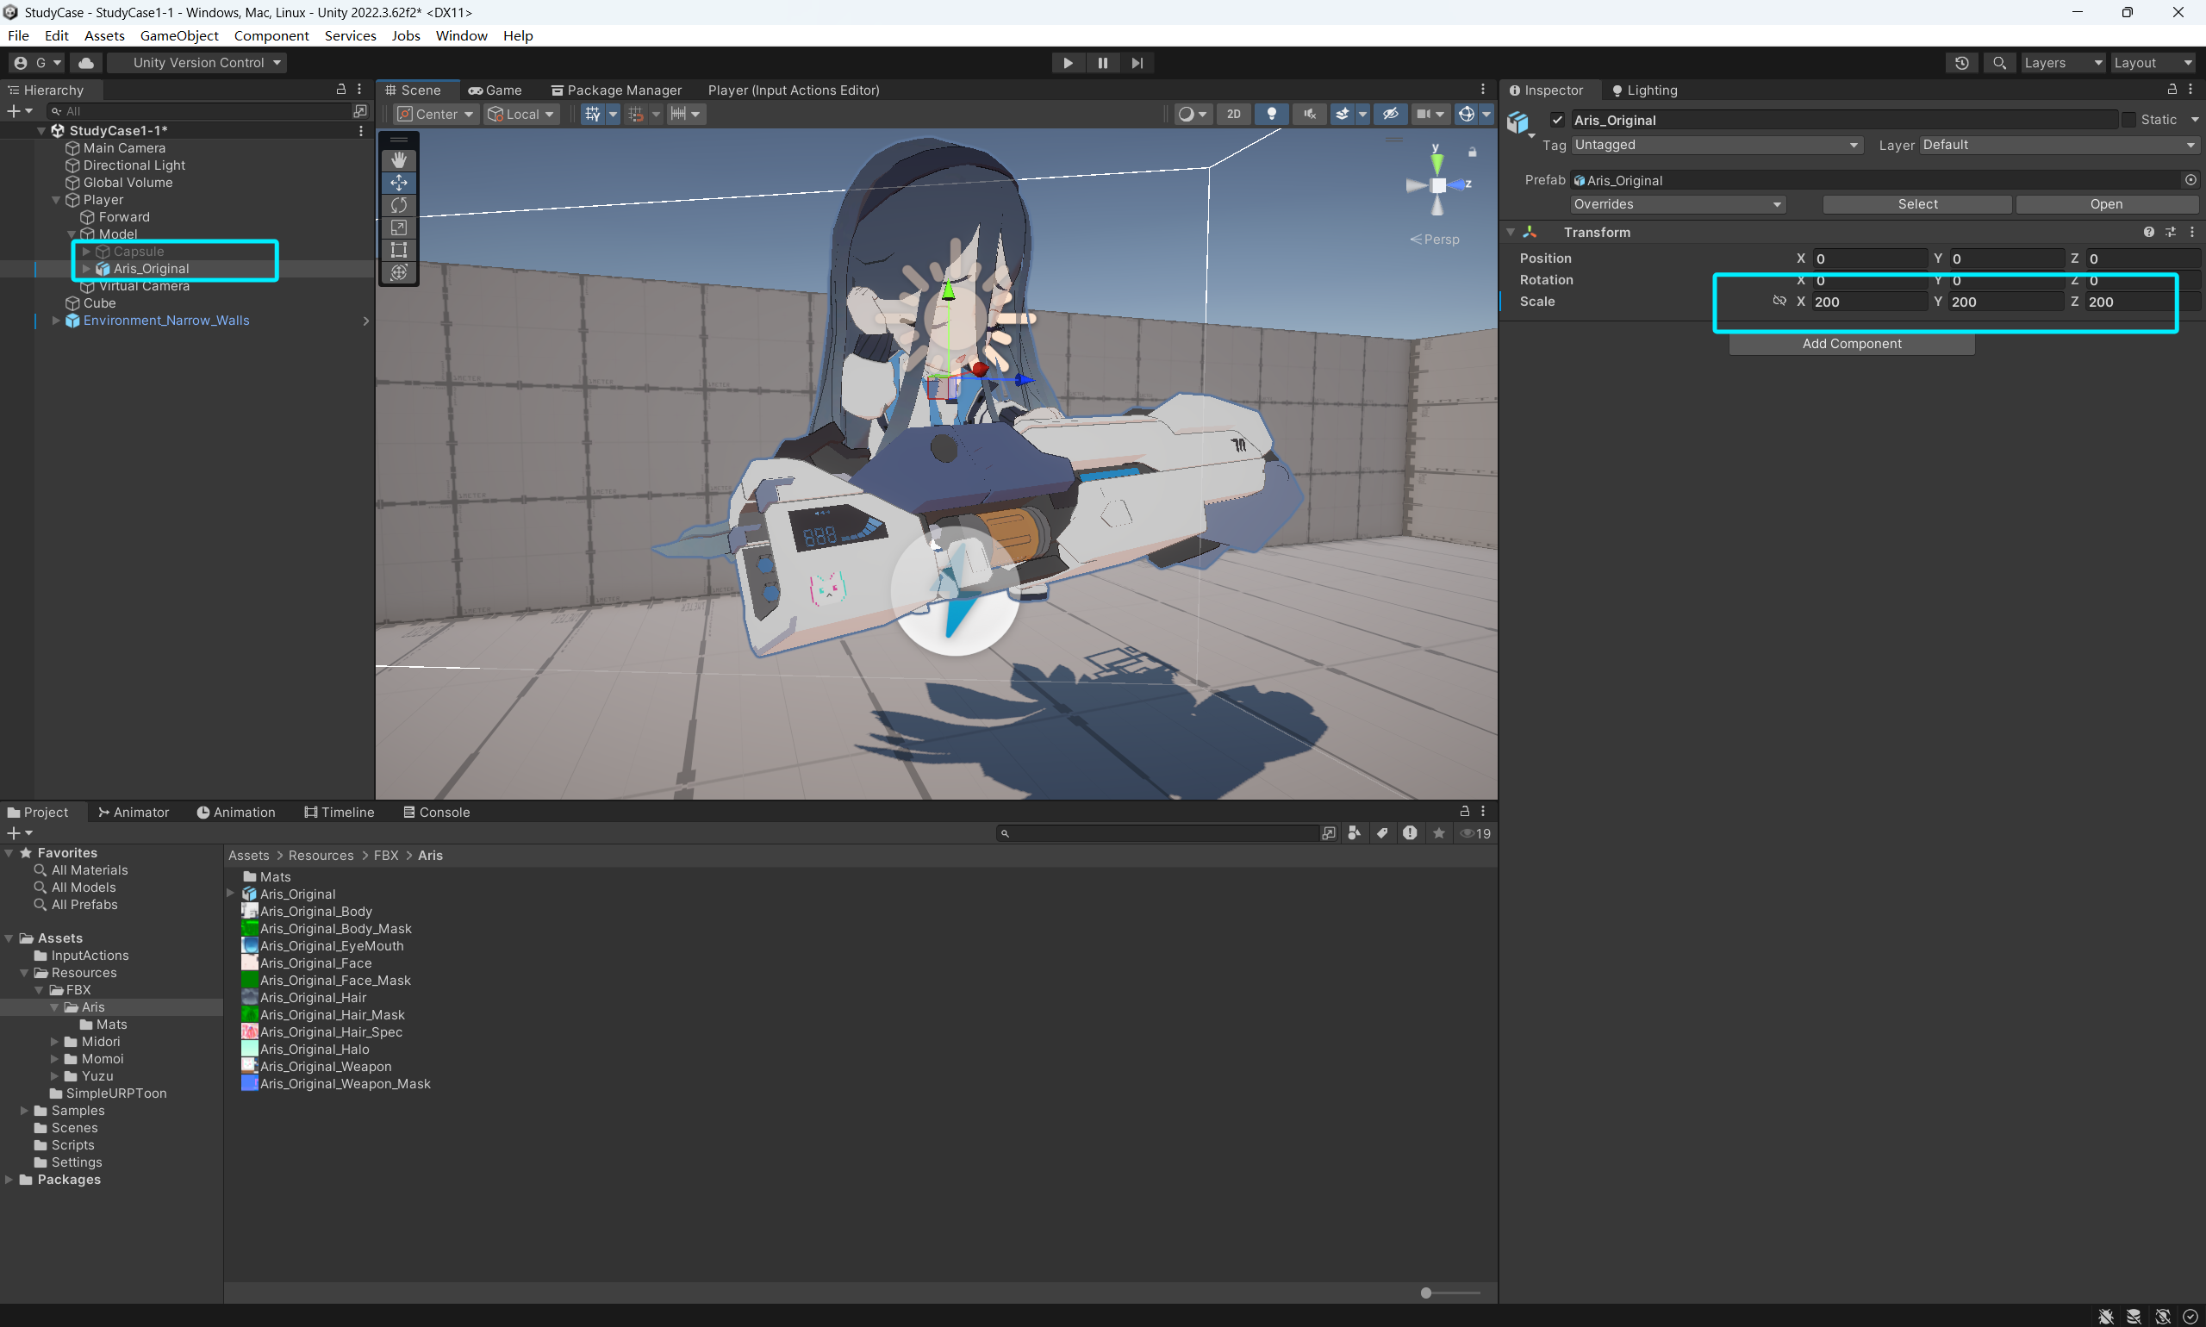Toggle scene lighting lightbulb icon
This screenshot has width=2206, height=1327.
click(1271, 114)
